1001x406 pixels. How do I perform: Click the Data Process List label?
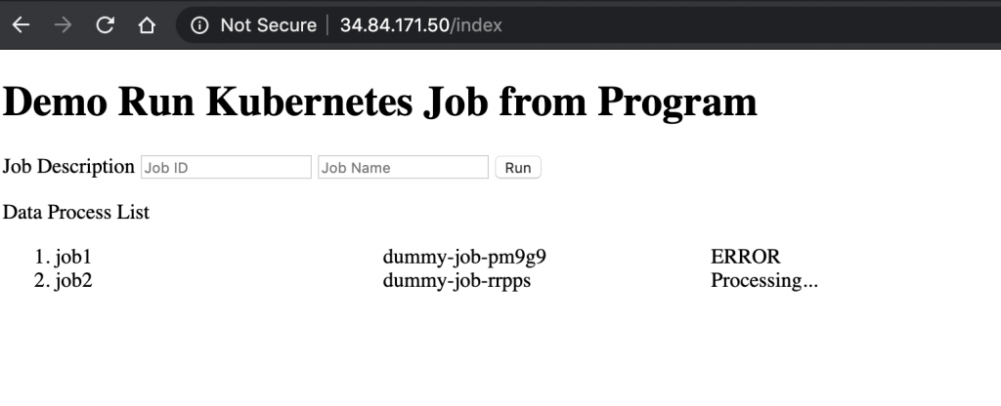(76, 212)
